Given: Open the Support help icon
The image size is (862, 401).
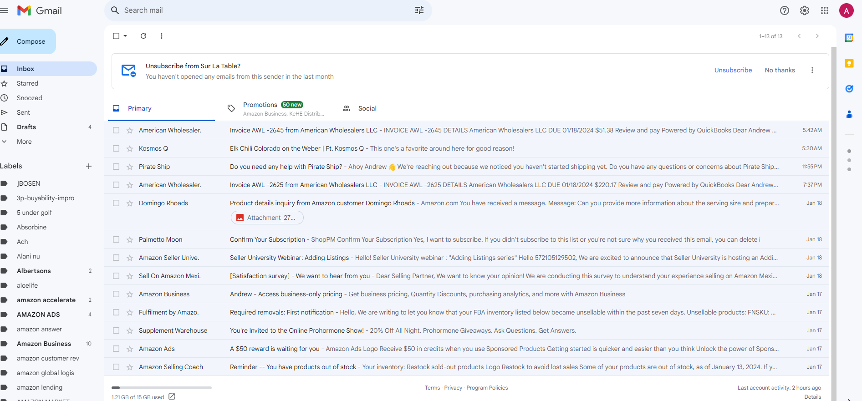Looking at the screenshot, I should (785, 10).
